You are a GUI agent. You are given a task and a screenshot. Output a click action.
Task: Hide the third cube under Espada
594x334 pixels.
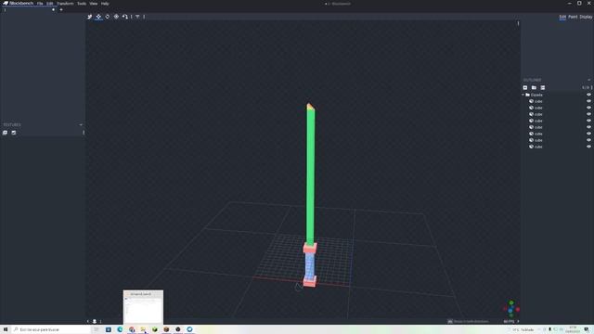pyautogui.click(x=588, y=114)
